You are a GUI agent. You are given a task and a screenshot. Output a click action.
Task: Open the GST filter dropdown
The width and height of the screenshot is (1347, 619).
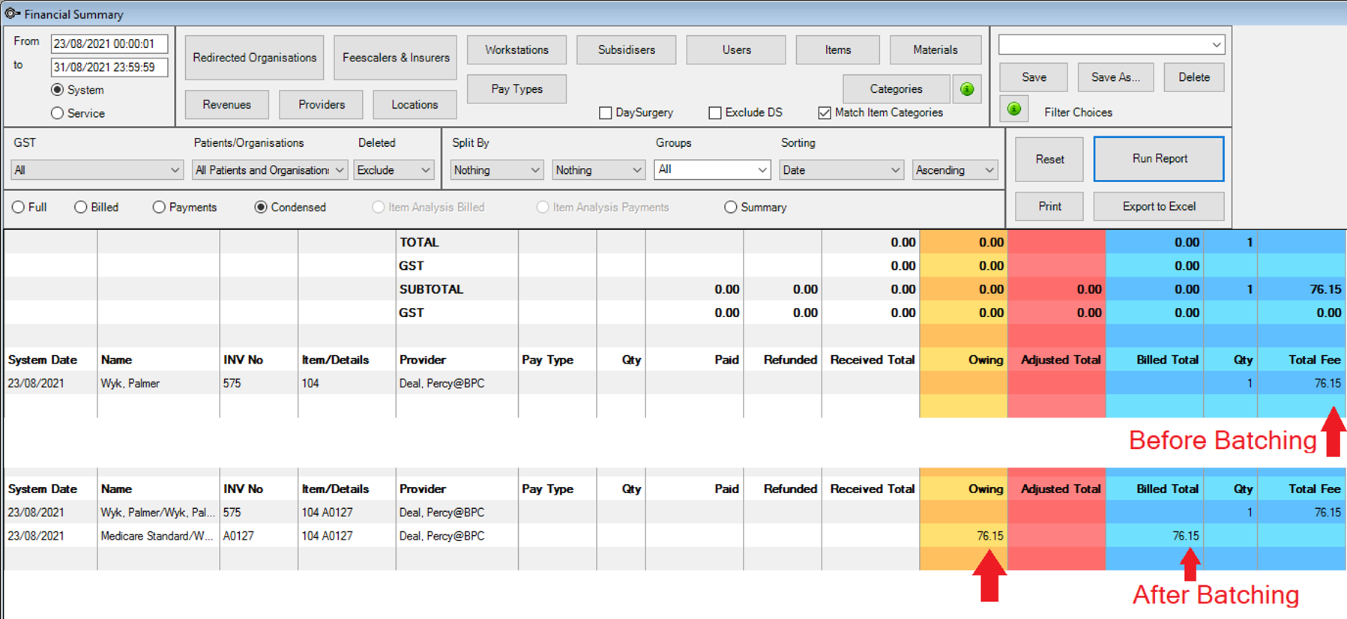click(x=97, y=170)
